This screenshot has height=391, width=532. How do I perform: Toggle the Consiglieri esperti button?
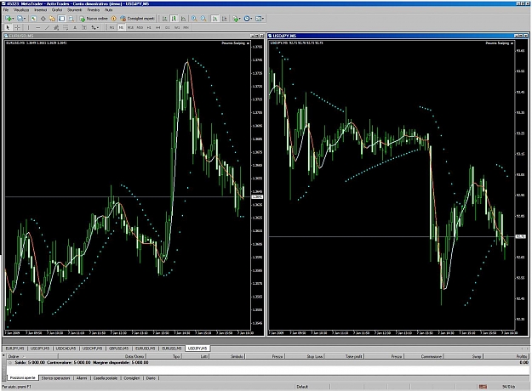137,19
